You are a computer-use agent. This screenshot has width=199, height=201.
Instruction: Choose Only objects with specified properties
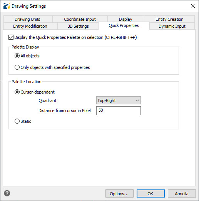[x=17, y=67]
